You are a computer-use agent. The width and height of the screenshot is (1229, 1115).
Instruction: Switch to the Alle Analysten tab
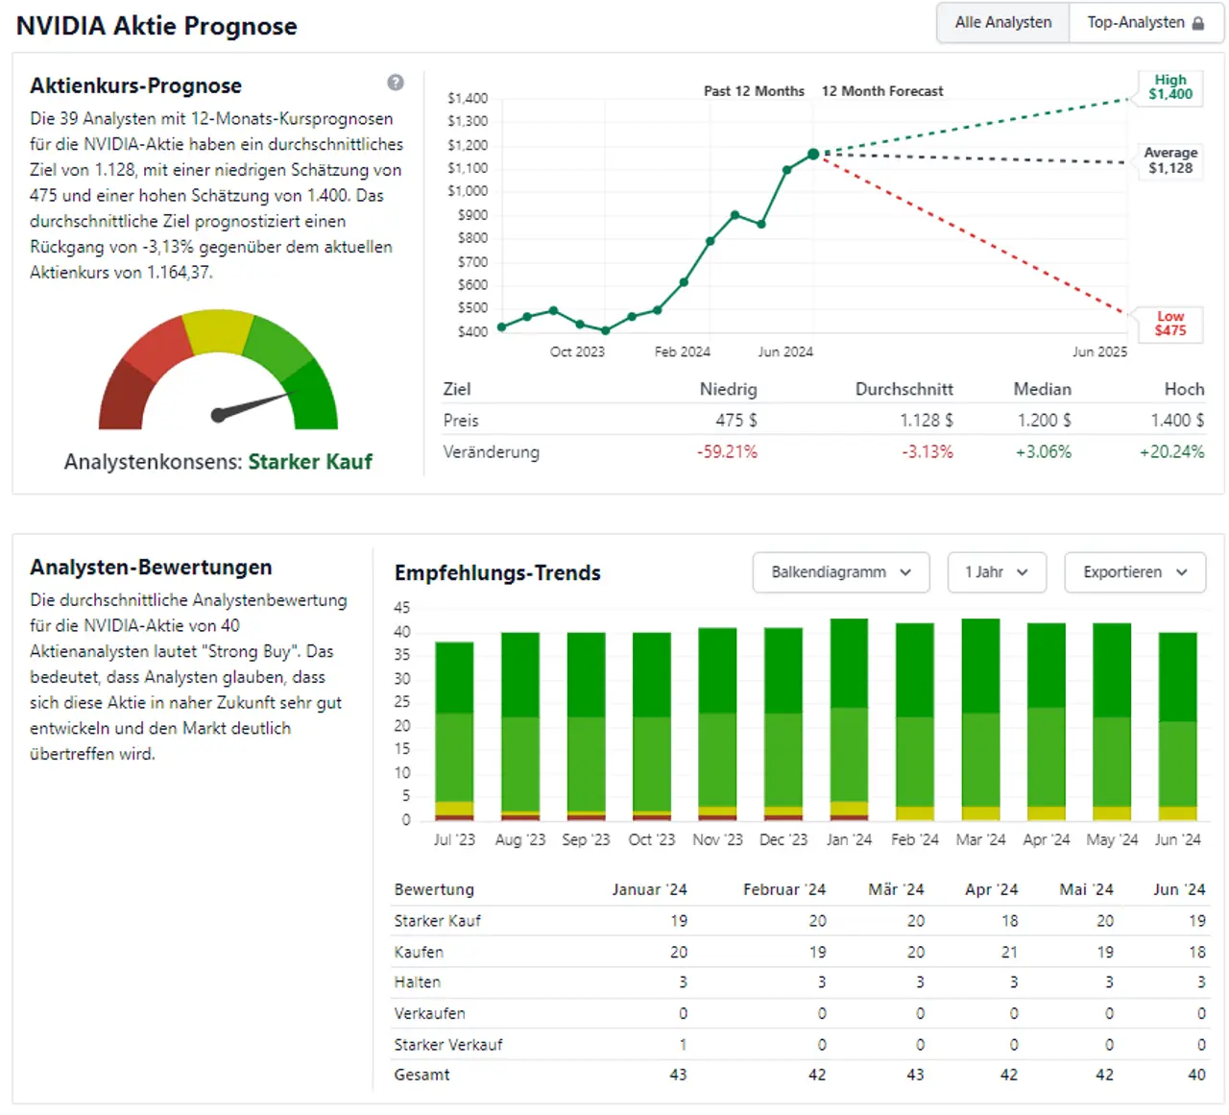point(1002,22)
